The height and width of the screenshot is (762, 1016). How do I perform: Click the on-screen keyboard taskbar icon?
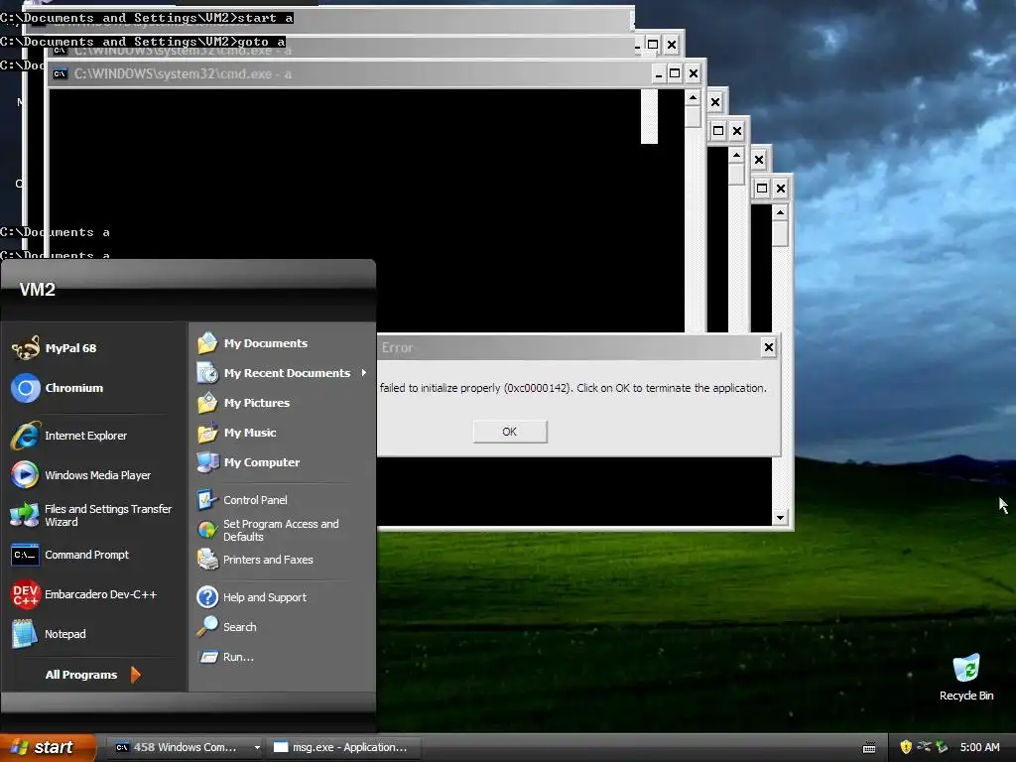(869, 748)
